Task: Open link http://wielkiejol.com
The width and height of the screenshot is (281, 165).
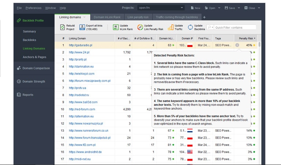Action: [82, 74]
